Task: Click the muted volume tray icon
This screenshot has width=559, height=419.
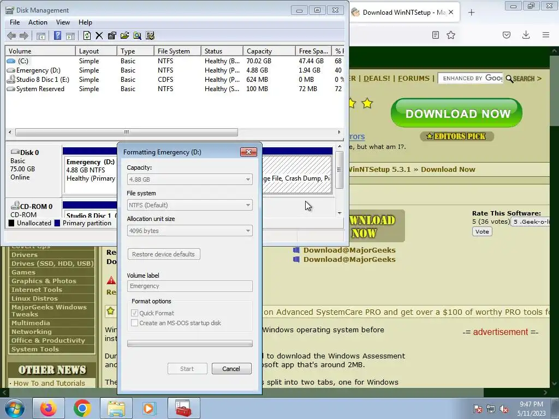Action: click(504, 409)
